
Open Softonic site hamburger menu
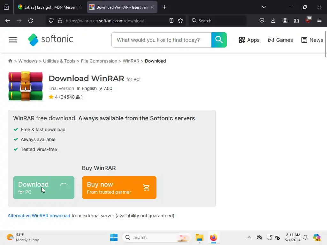tap(13, 40)
